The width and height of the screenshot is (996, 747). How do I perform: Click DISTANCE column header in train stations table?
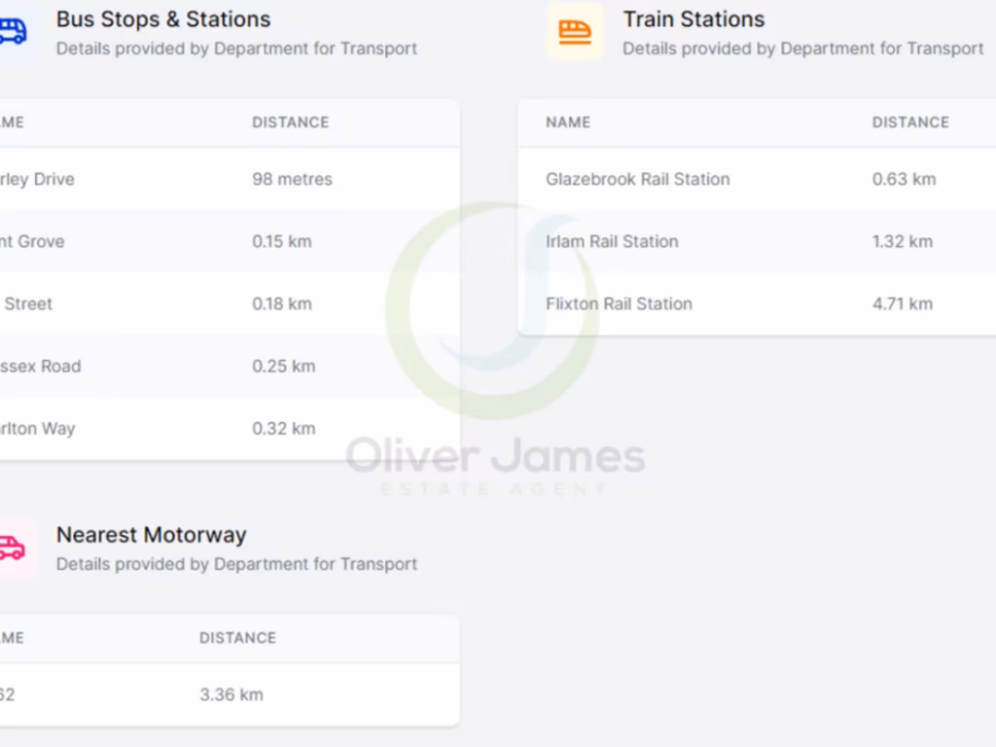coord(909,123)
